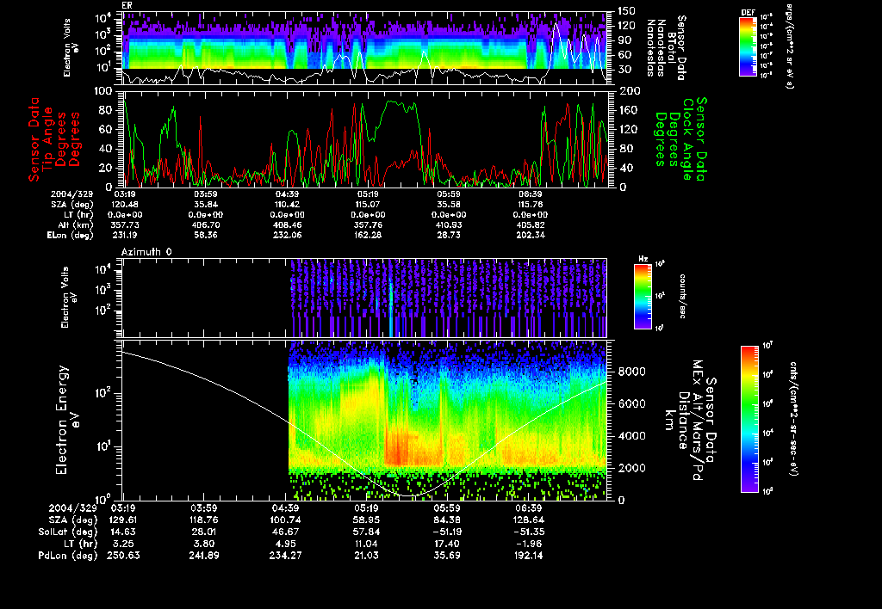Select the 'Azimuth 0' panel title
Viewport: 882px width, 609px height.
tap(146, 252)
